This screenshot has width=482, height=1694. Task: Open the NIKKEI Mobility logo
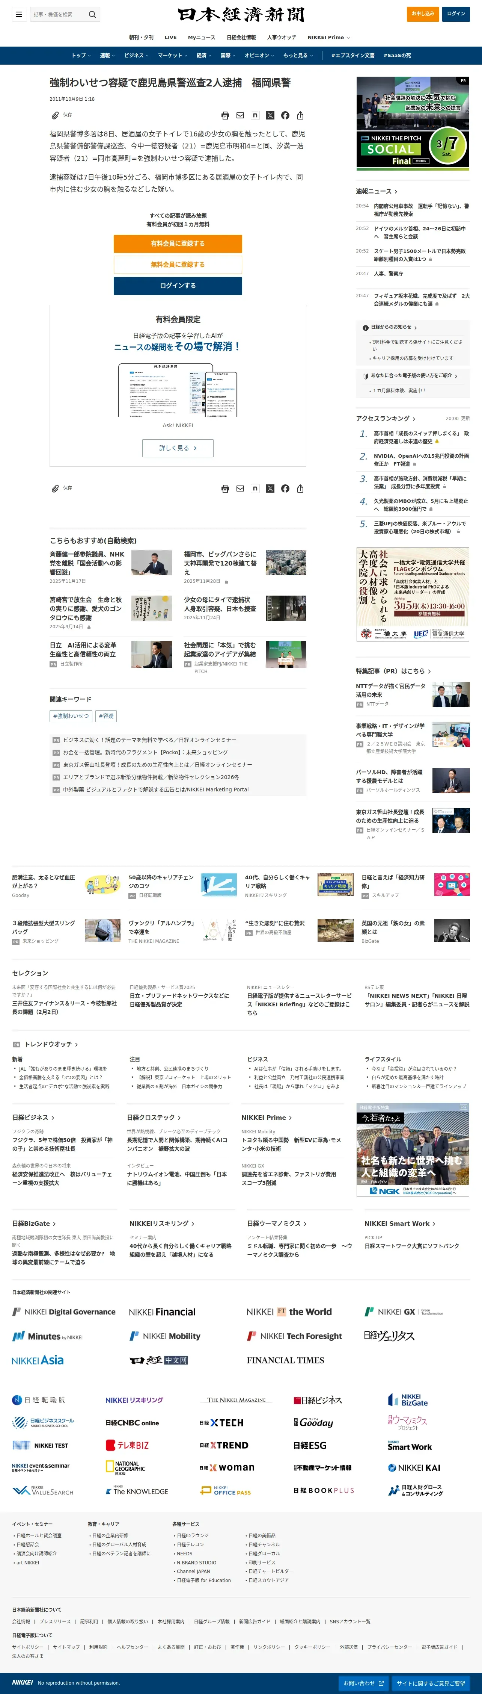[x=165, y=1336]
